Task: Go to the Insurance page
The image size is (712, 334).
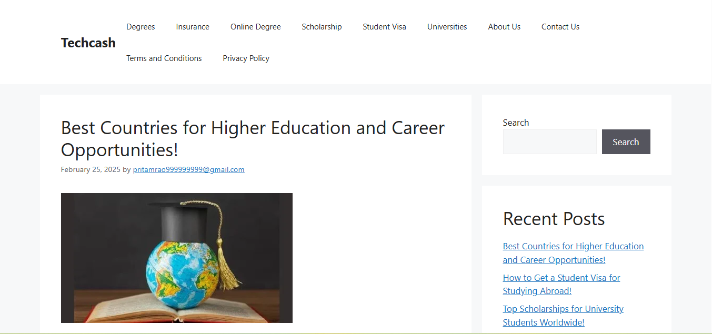Action: (x=193, y=27)
